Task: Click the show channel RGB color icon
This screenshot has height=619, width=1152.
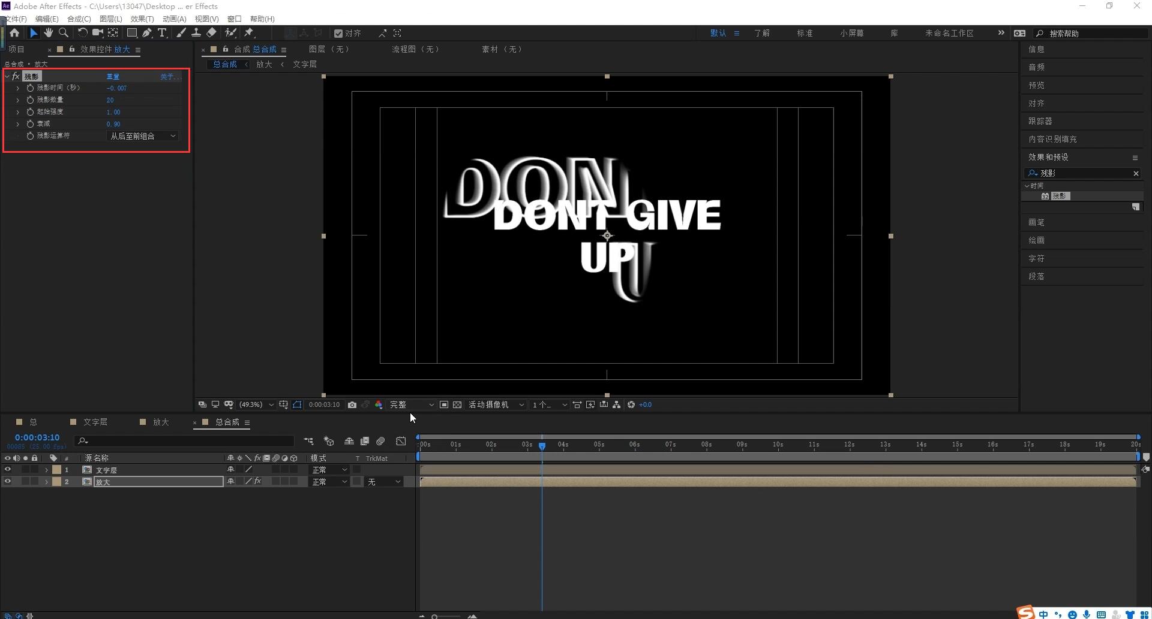Action: (379, 405)
